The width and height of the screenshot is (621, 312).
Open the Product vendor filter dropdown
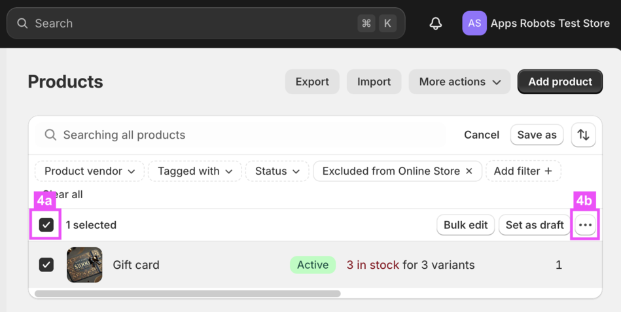(90, 171)
